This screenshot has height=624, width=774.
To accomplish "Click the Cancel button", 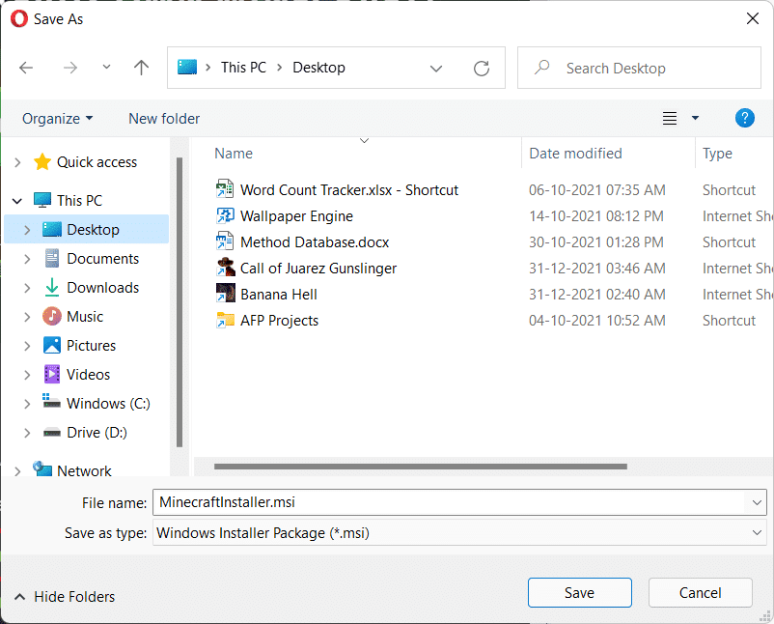I will click(700, 592).
